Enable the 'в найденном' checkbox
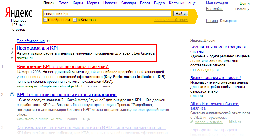The image size is (253, 137). (x=45, y=20)
